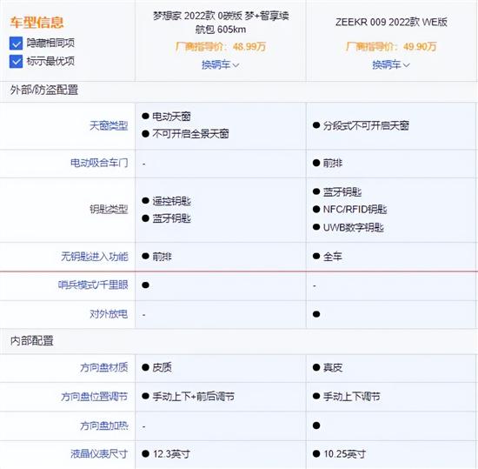
Task: Open the 无钥匙进入功能 spec link
Action: (x=95, y=257)
